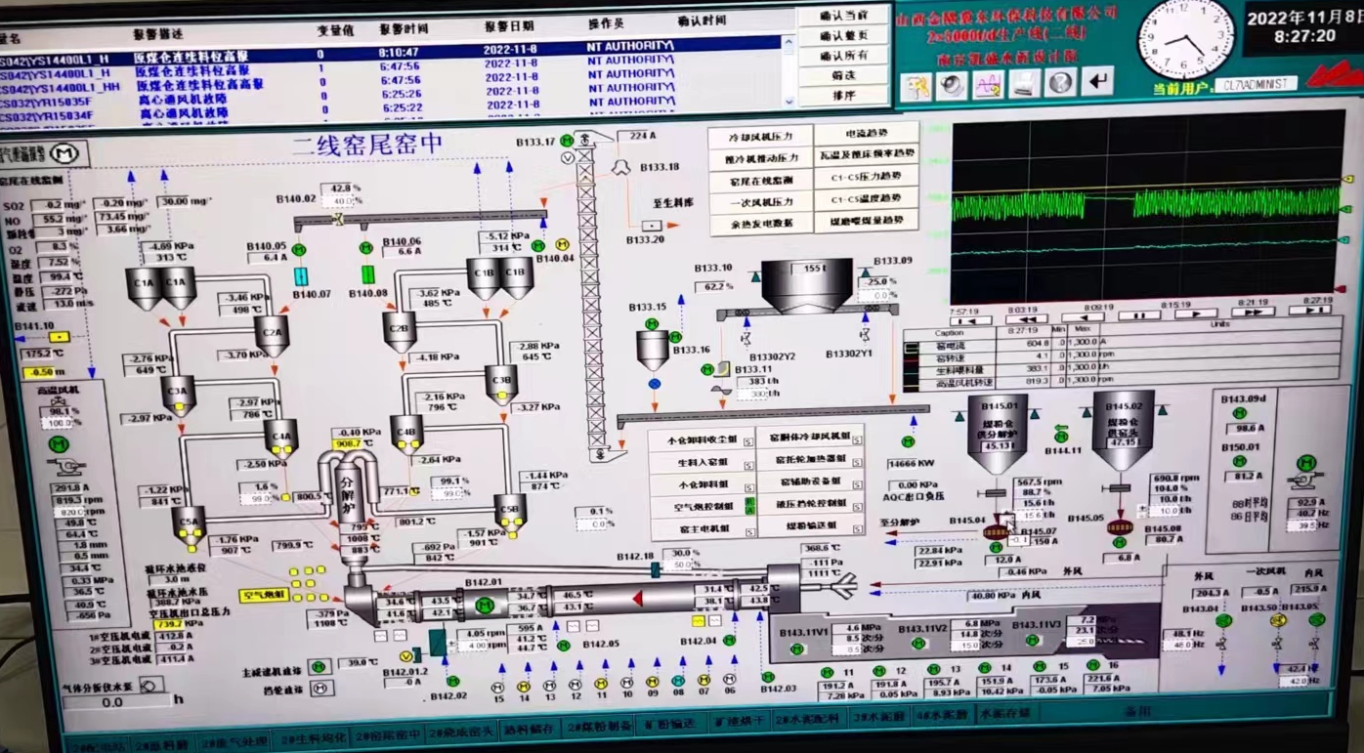Click the yellow 空气炮组 label
This screenshot has height=753, width=1364.
(265, 595)
